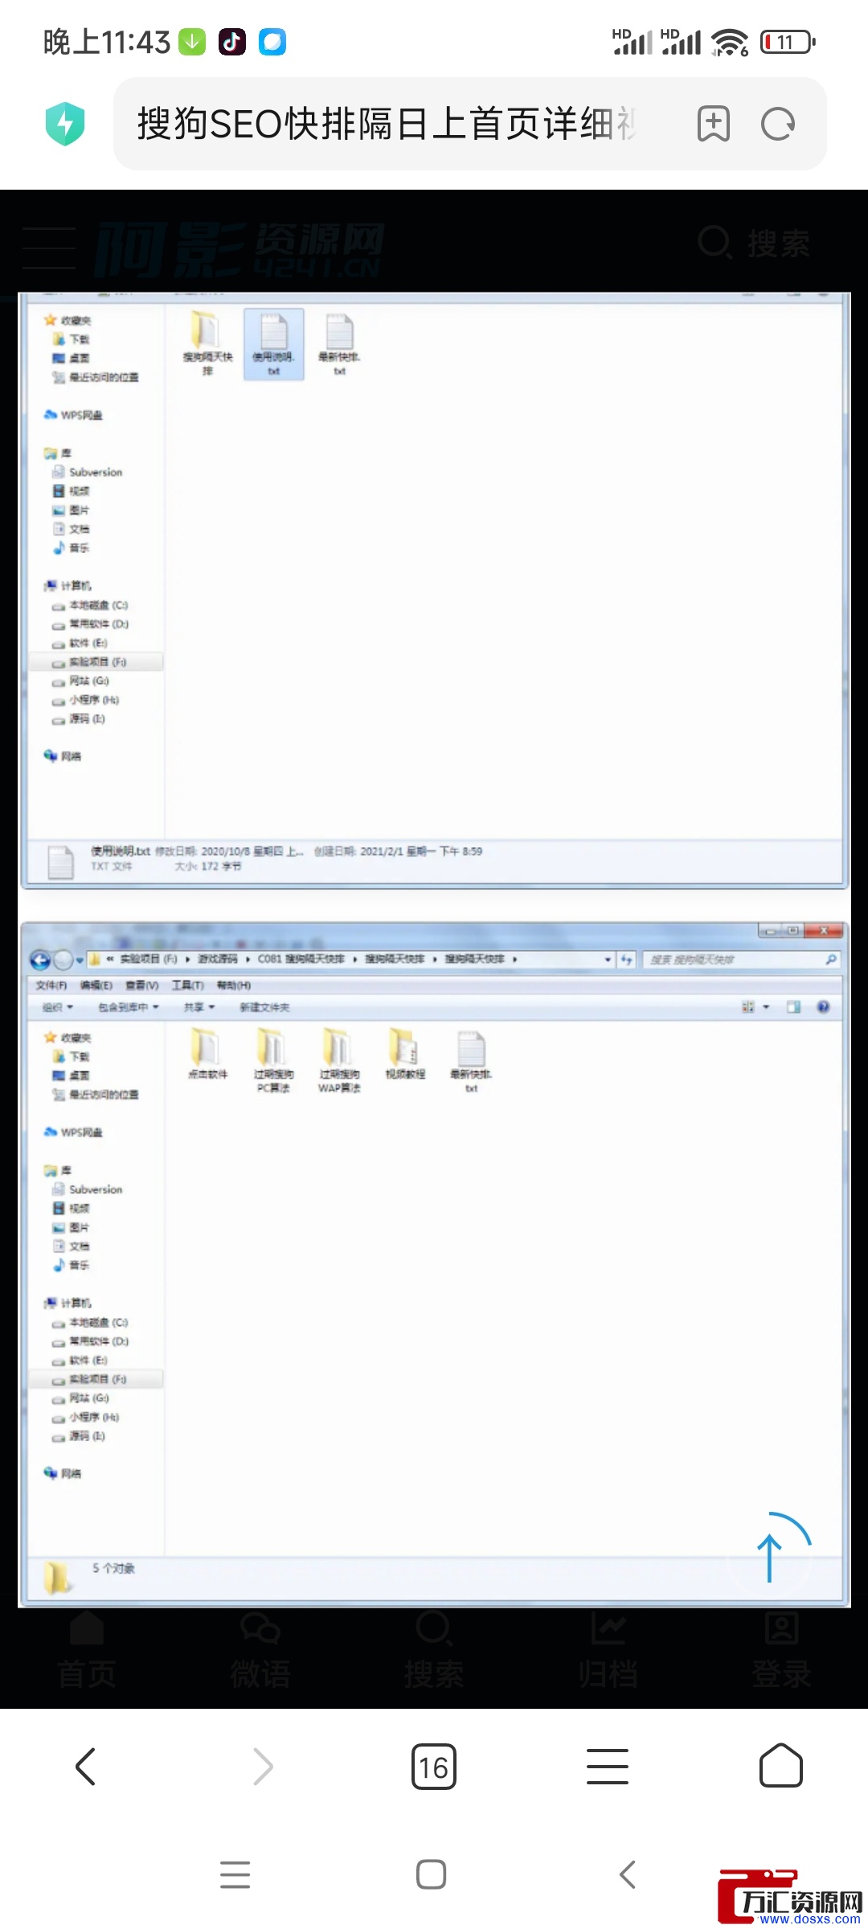The height and width of the screenshot is (1929, 868).
Task: Expand the view options arrow in Explorer toolbar
Action: pos(766,1007)
